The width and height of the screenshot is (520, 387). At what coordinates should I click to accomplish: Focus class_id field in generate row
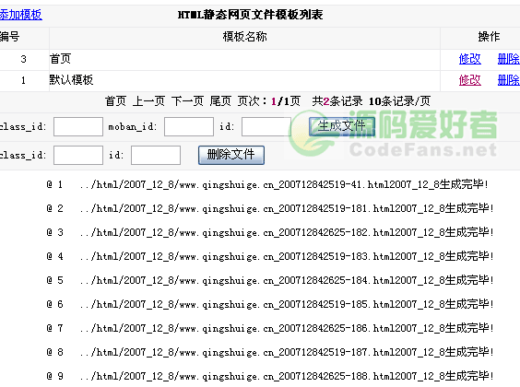point(78,126)
